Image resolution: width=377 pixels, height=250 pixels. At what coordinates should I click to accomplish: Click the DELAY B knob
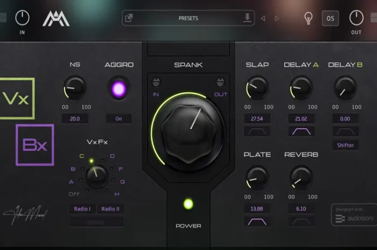[345, 88]
